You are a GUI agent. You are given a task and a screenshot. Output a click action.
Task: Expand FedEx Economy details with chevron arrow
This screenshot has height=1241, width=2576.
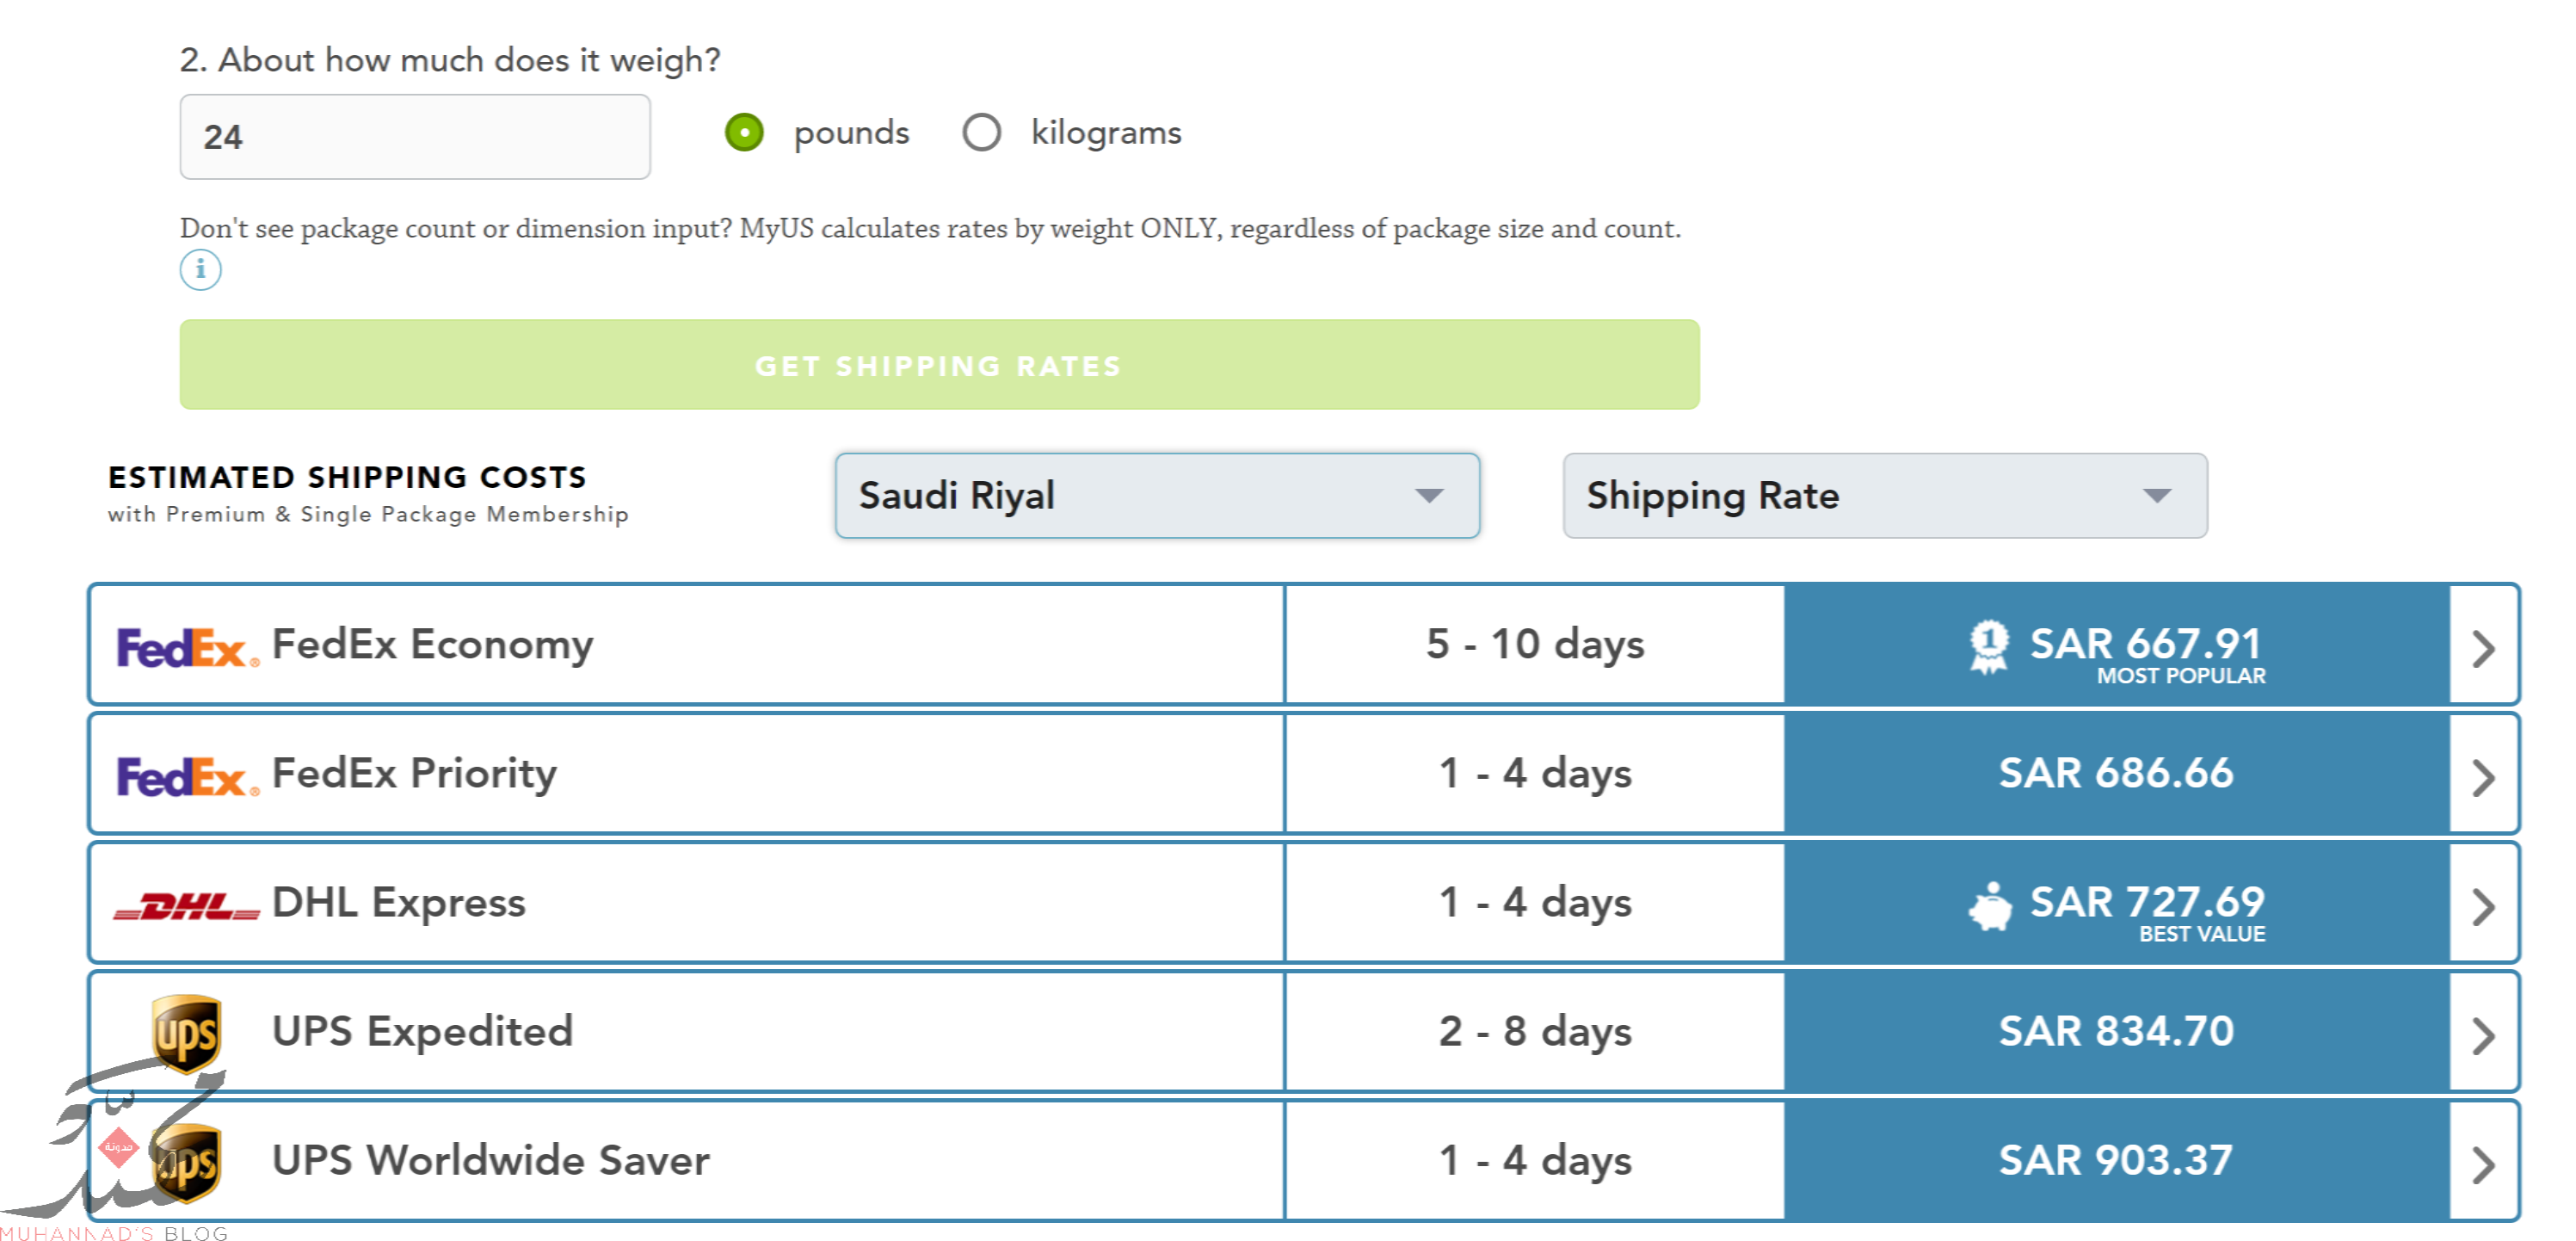coord(2482,649)
